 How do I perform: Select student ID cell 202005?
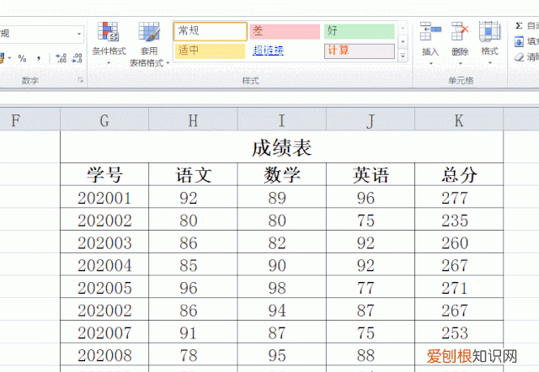click(104, 287)
